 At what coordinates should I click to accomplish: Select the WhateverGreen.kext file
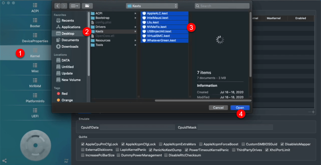165,40
